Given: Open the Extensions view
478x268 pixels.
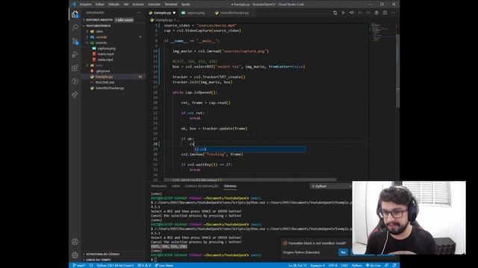Looking at the screenshot, I should 75,68.
